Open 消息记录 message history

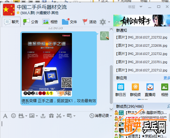(99, 116)
